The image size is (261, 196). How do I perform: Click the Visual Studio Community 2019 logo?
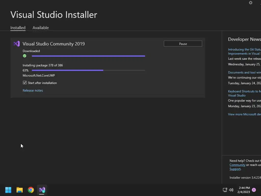17,44
